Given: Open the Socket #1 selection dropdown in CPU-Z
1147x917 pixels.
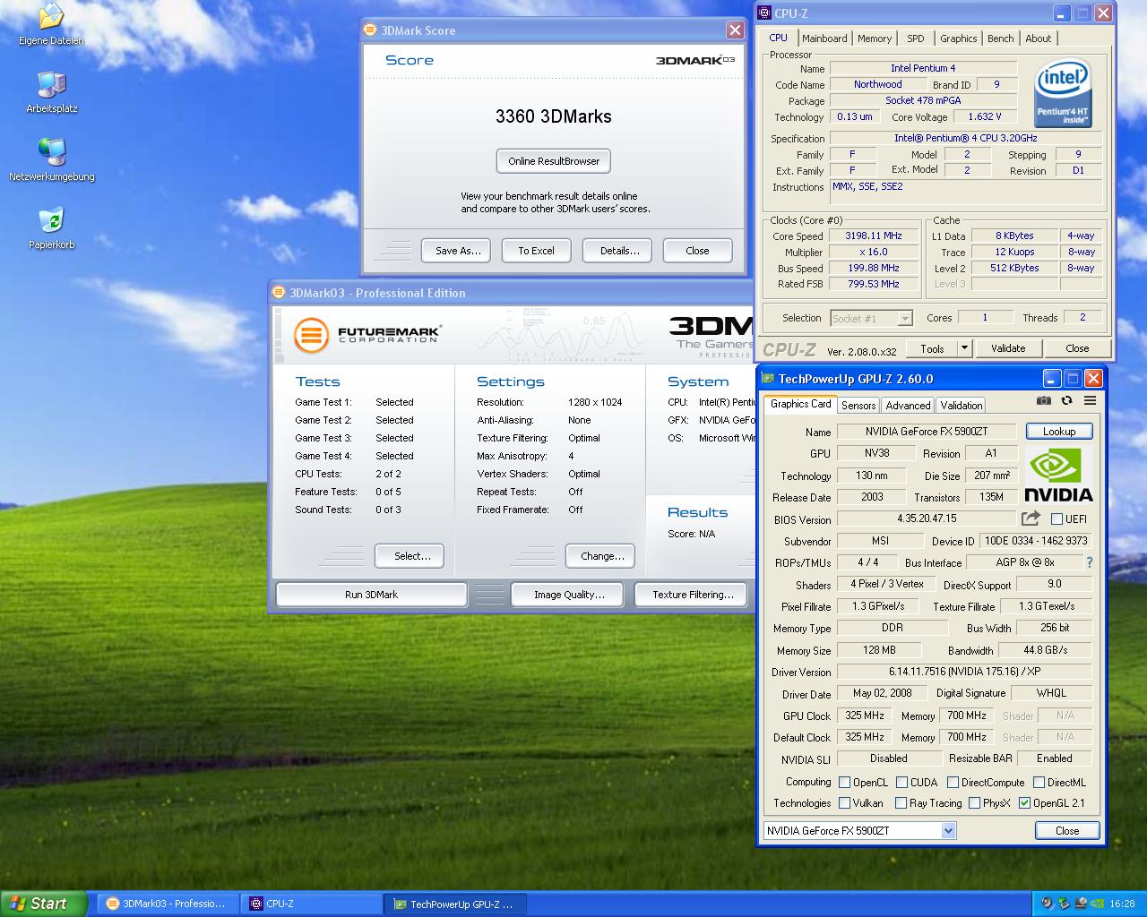Looking at the screenshot, I should 905,318.
